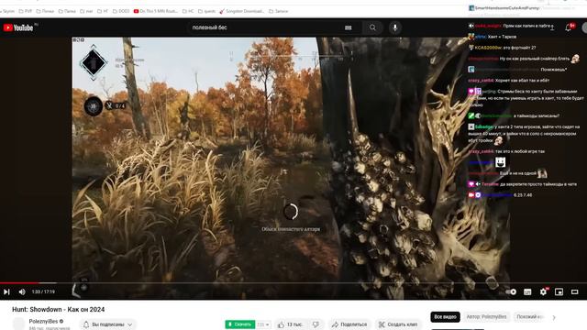
Task: Select the "Автор: PoleznyiBes" chip
Action: (x=486, y=317)
